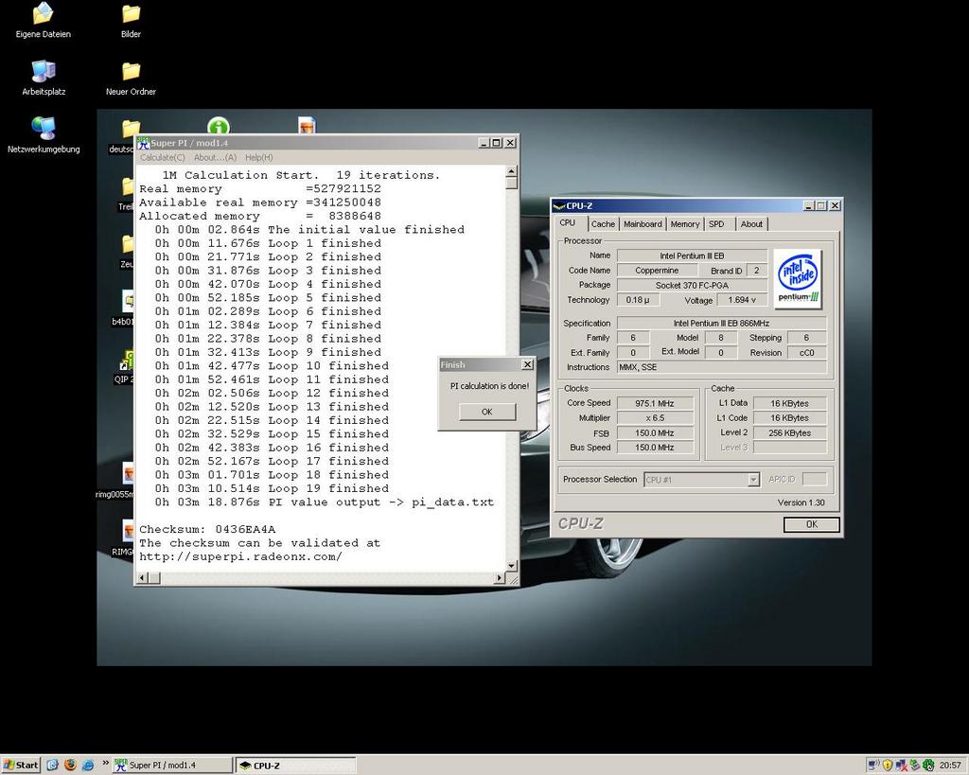Click the yellow security shield tray icon
Screen dimensions: 969x775
(x=888, y=766)
